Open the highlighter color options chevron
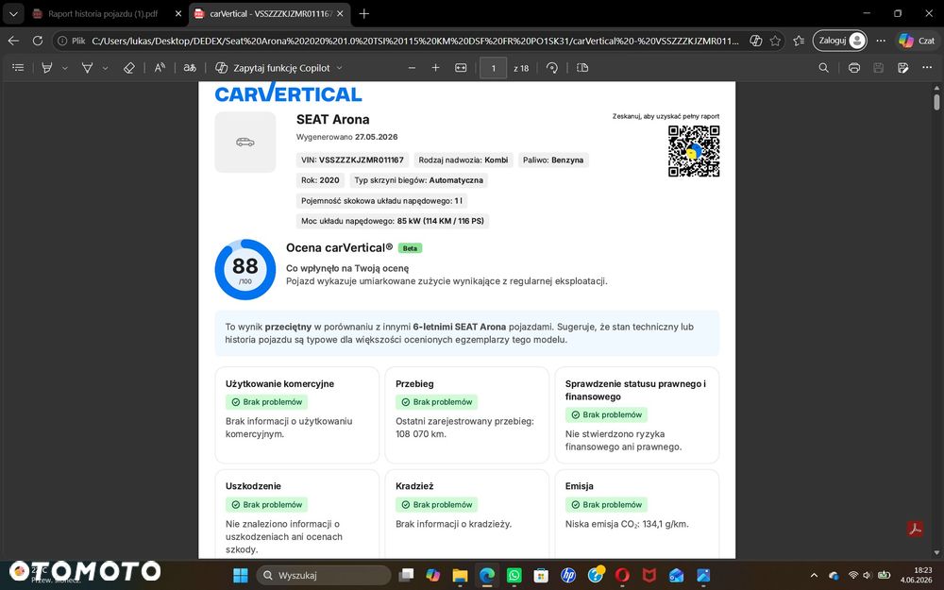944x590 pixels. click(x=65, y=68)
